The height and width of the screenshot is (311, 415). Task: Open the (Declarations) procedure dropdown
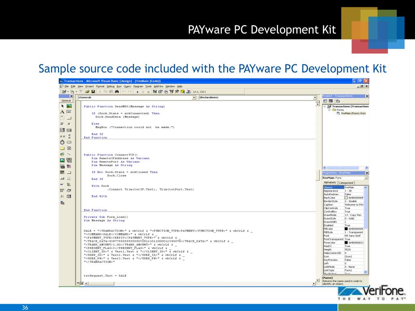click(x=314, y=98)
